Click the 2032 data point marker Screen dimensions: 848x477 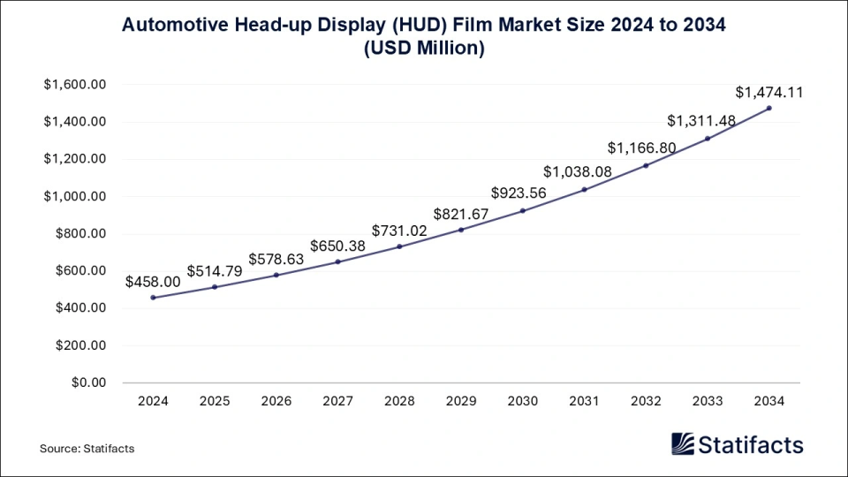click(647, 165)
